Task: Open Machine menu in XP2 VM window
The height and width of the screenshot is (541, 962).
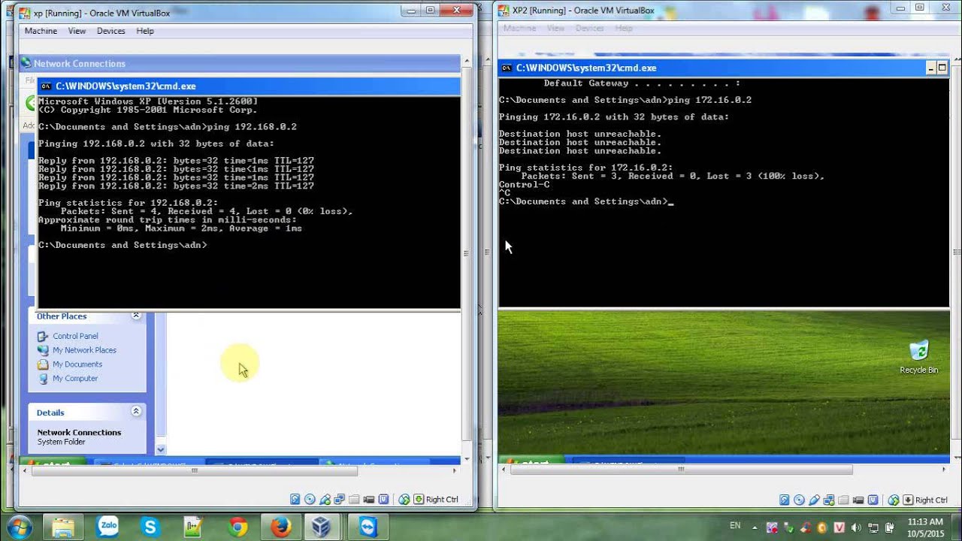Action: [x=519, y=29]
